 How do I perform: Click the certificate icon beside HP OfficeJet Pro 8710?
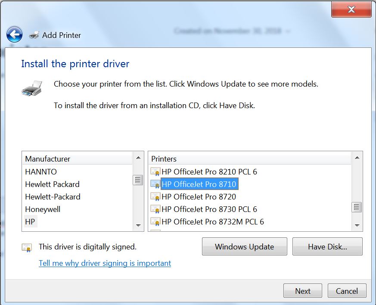pos(155,184)
